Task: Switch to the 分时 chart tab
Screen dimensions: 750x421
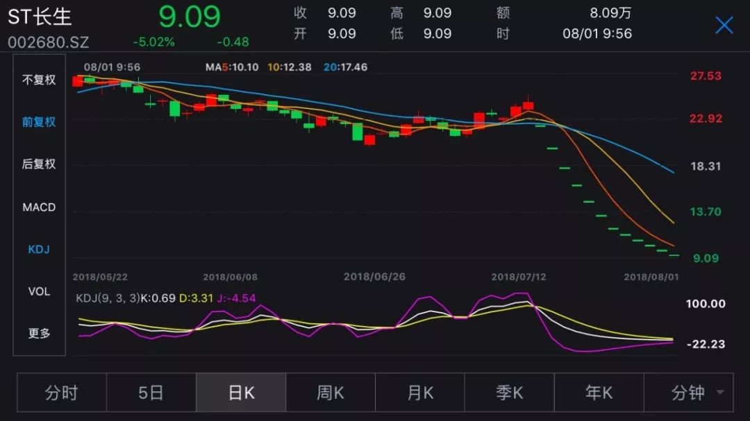Action: point(62,392)
